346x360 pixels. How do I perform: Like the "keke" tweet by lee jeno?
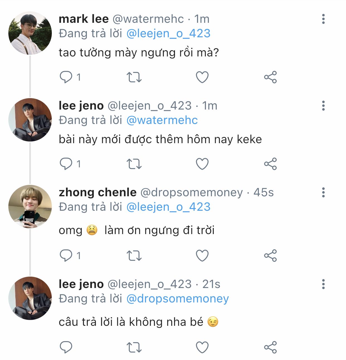point(202,164)
